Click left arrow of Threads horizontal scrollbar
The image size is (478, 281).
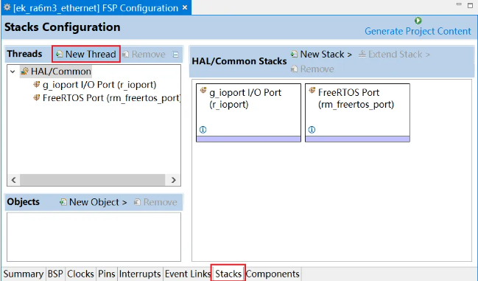(x=14, y=180)
